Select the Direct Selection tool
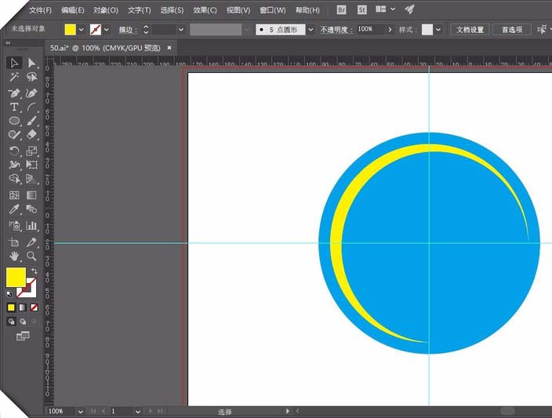The image size is (552, 418). tap(31, 63)
